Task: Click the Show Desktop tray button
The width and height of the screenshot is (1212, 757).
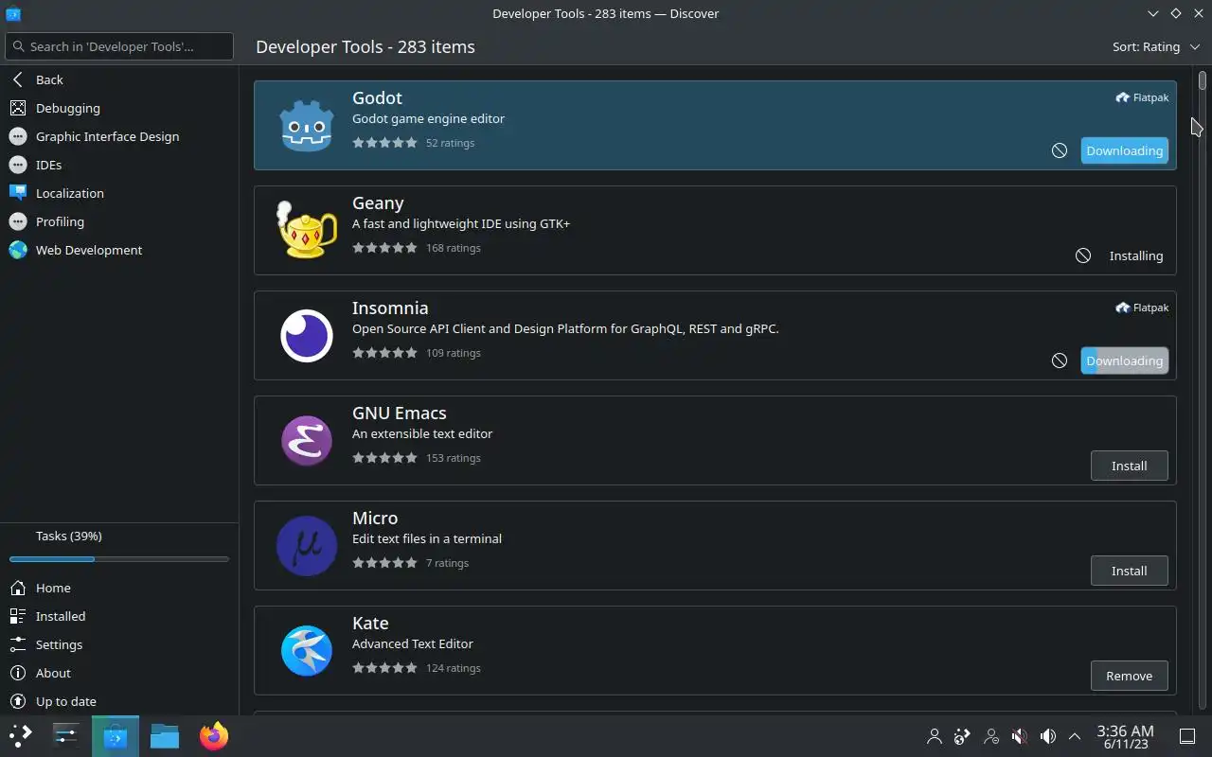Action: tap(1186, 735)
